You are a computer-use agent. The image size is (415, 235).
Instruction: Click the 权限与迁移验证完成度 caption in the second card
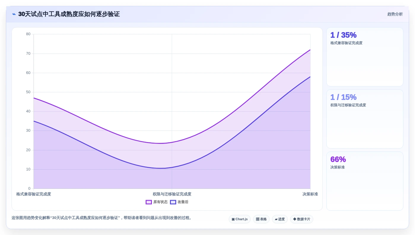tap(348, 105)
